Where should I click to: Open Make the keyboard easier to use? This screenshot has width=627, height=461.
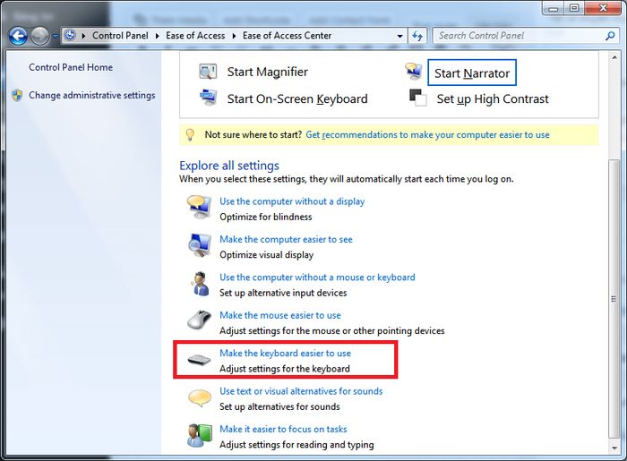pyautogui.click(x=285, y=354)
